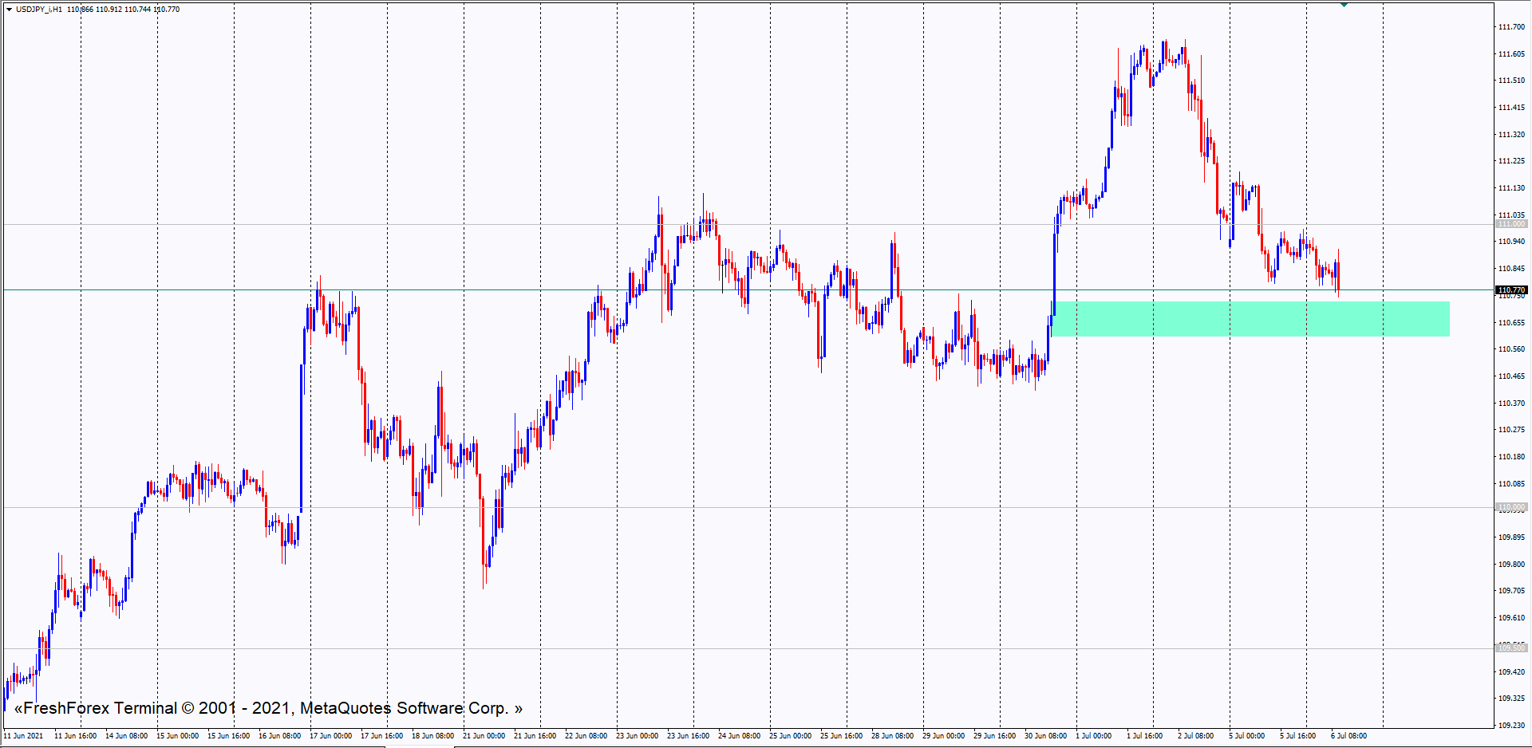Click the 5 Jul 00:00 time label
This screenshot has width=1532, height=748.
(1246, 736)
